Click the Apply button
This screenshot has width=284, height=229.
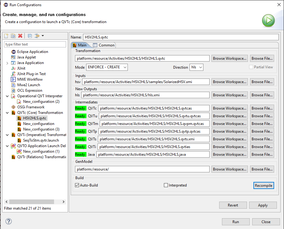[263, 205]
